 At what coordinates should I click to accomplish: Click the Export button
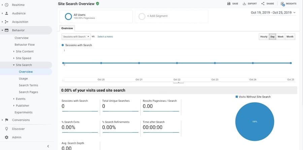pos(249,4)
